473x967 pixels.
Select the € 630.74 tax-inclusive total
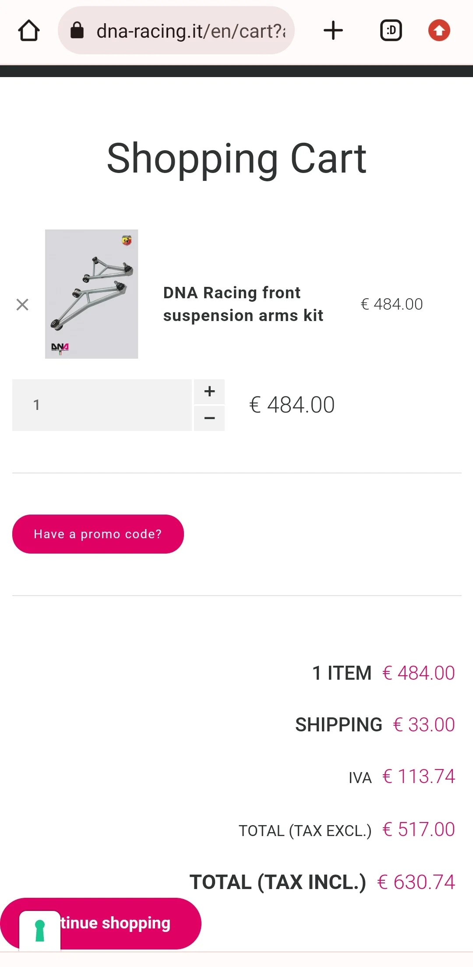[x=416, y=882]
